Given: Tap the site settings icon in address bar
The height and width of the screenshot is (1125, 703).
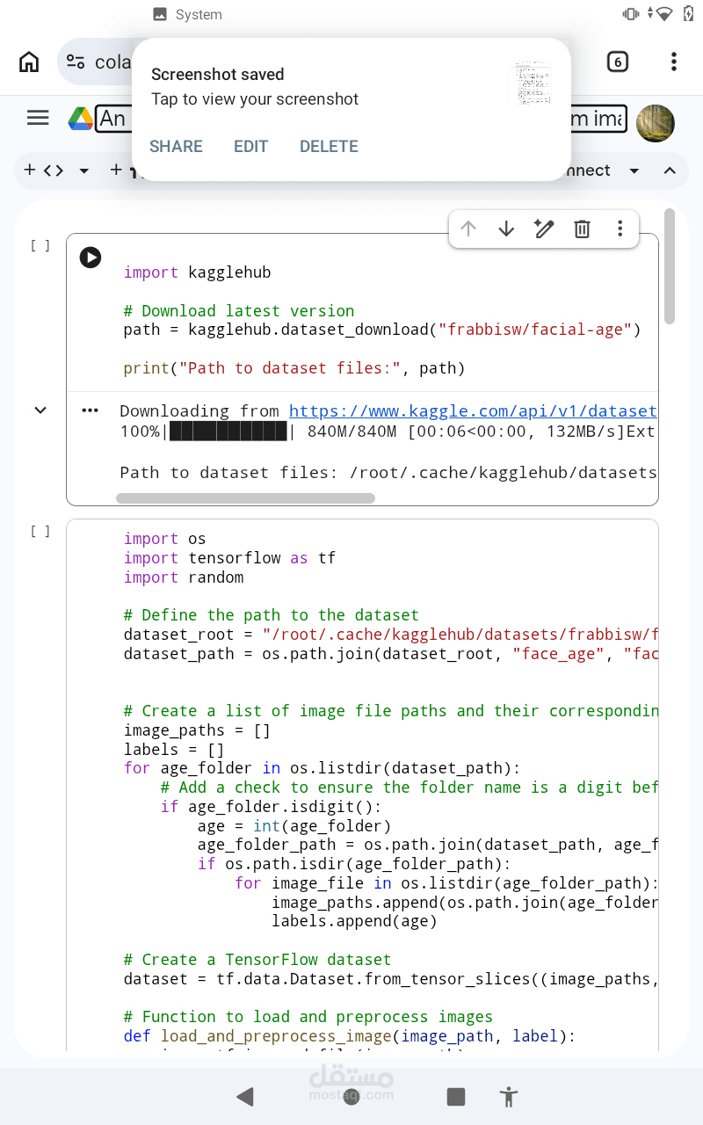Looking at the screenshot, I should [x=76, y=62].
